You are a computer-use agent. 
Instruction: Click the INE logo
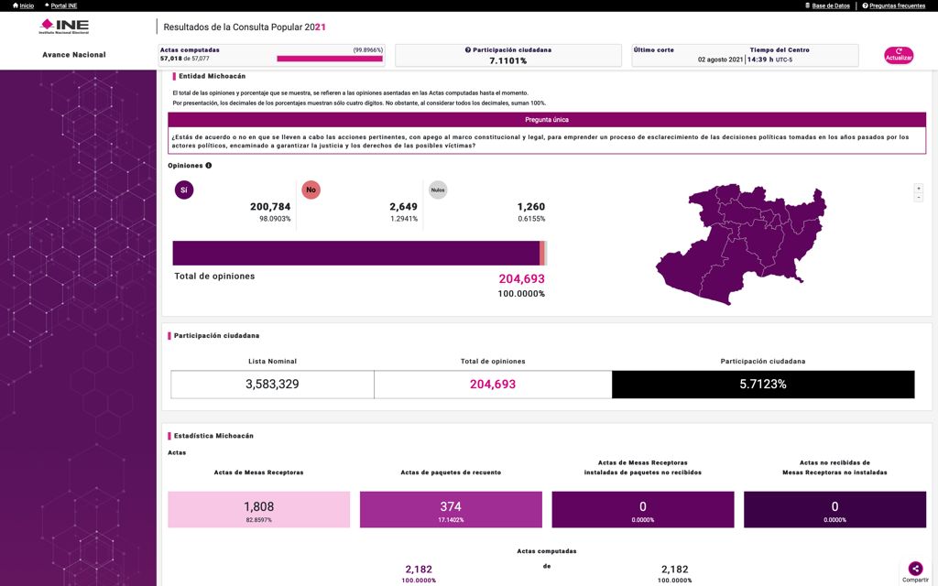point(64,26)
